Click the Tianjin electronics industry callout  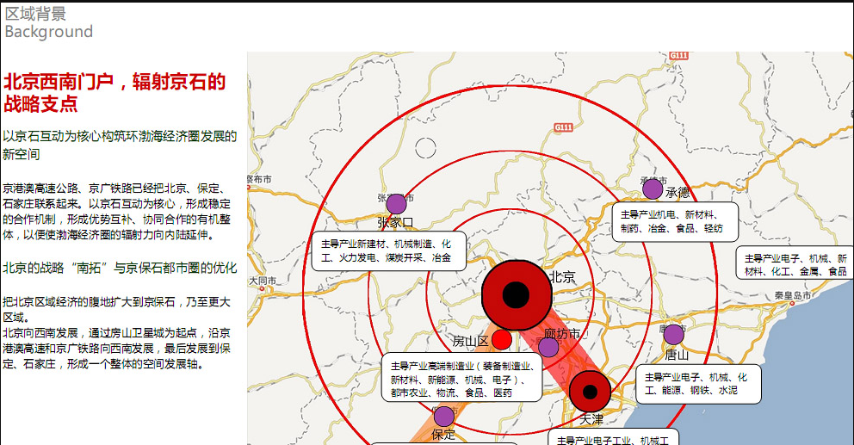click(612, 437)
